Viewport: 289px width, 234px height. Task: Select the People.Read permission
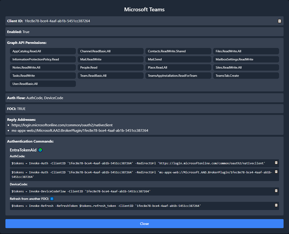[x=110, y=68]
